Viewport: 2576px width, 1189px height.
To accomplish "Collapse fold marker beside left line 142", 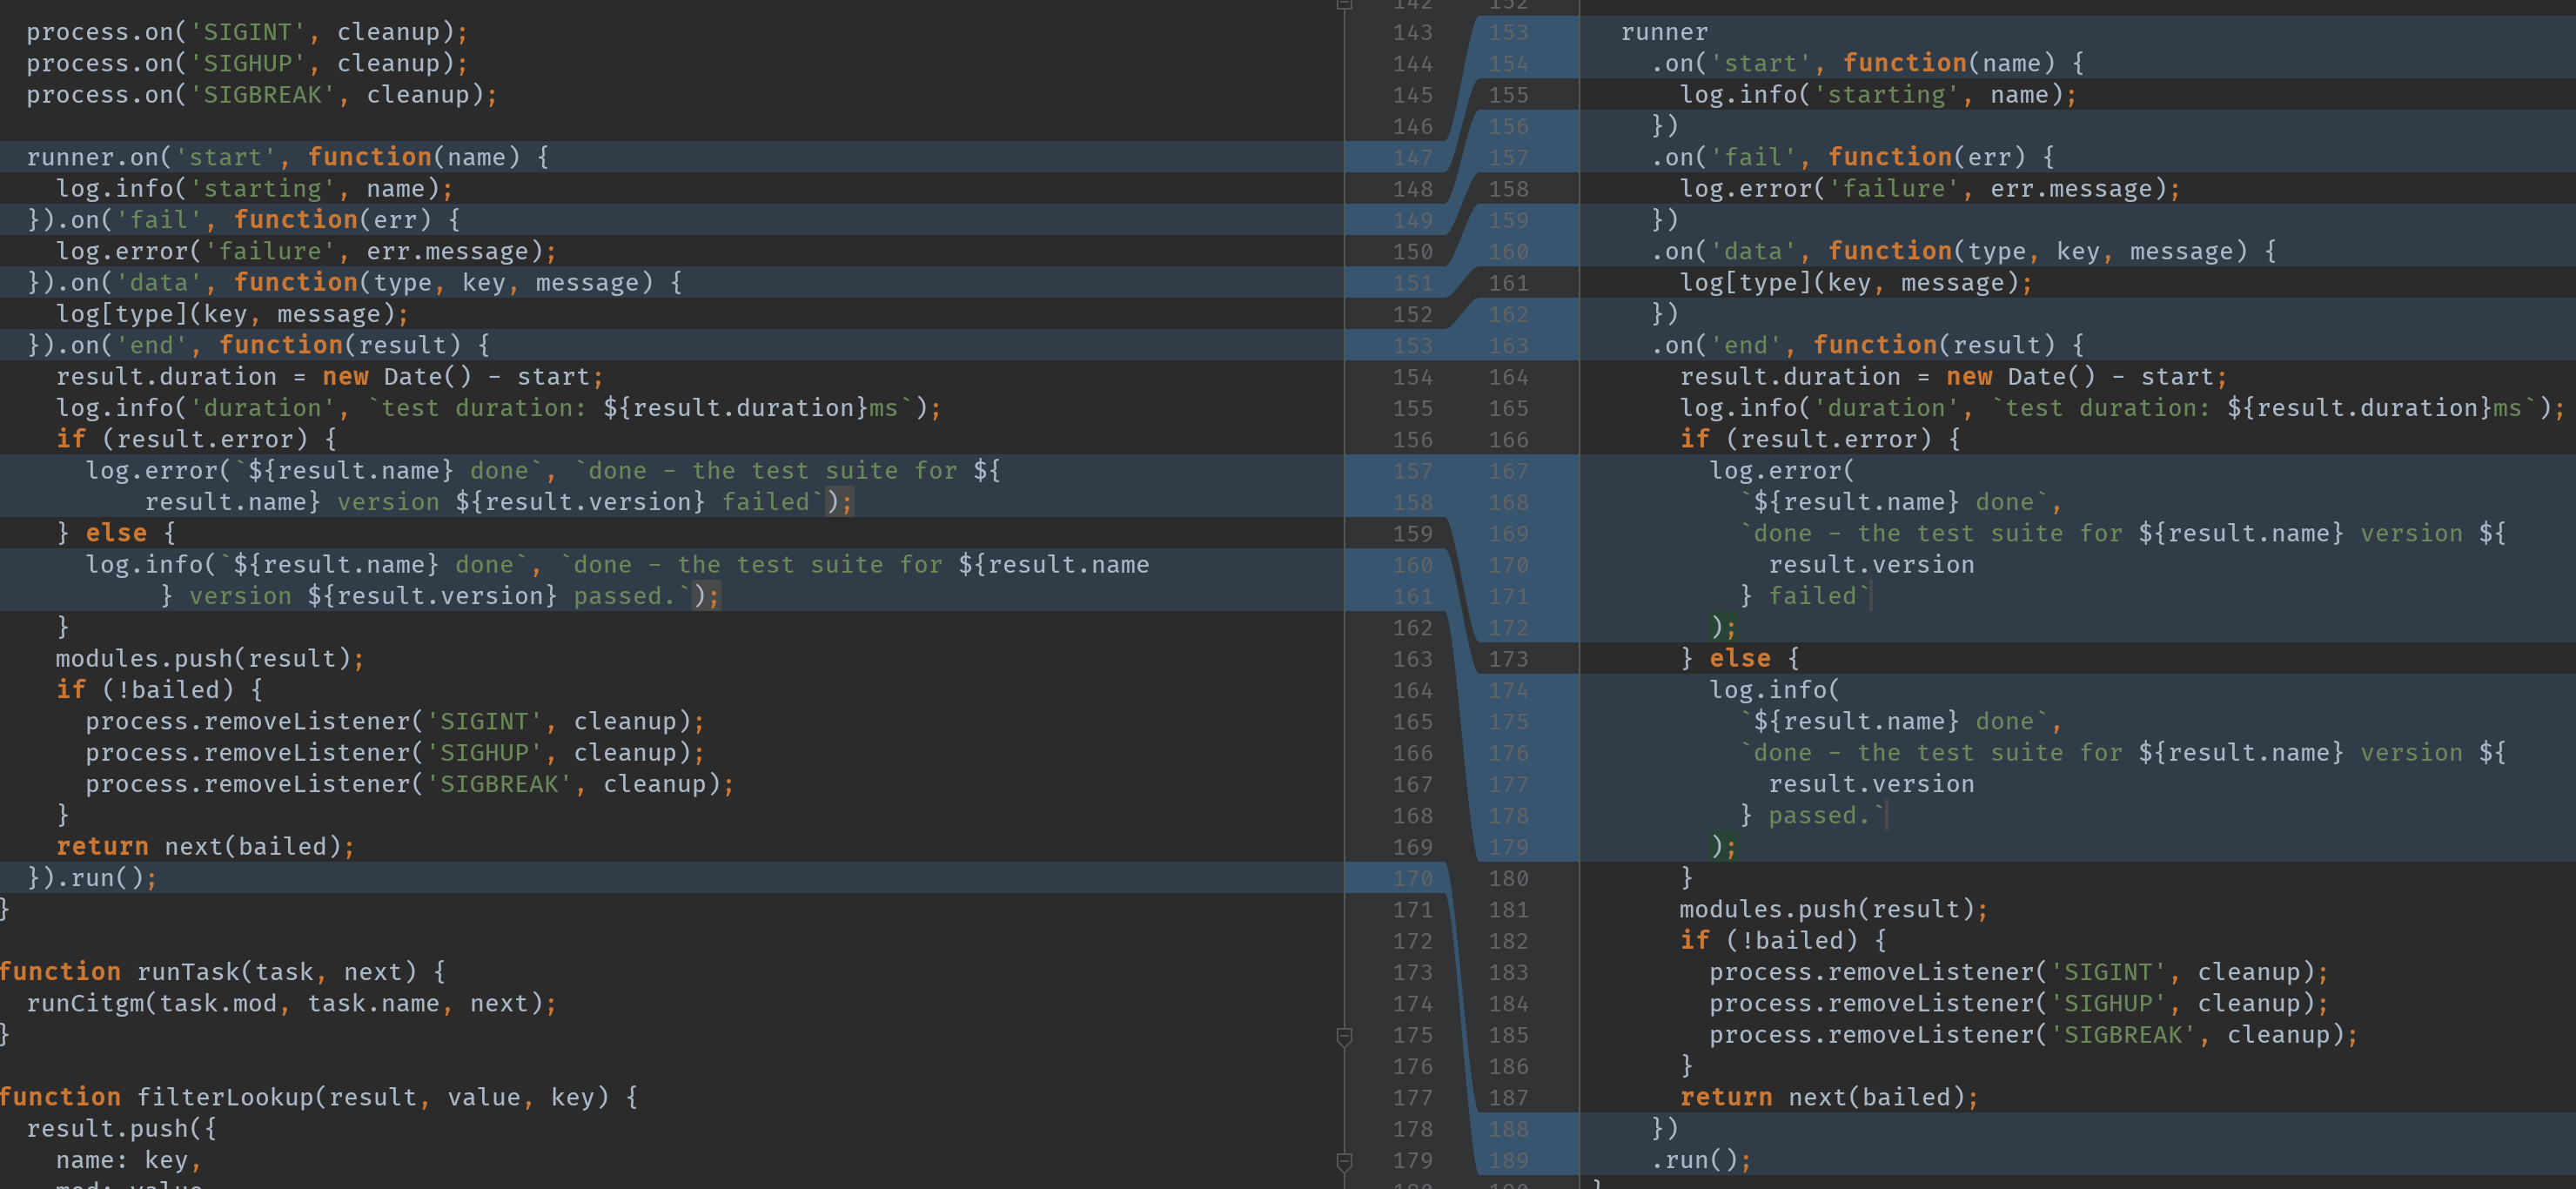I will click(1344, 4).
